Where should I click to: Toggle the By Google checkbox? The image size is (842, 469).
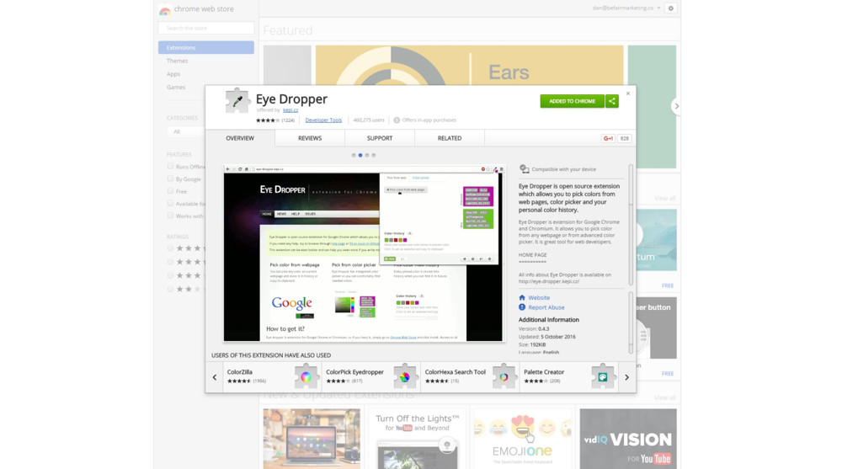(170, 179)
